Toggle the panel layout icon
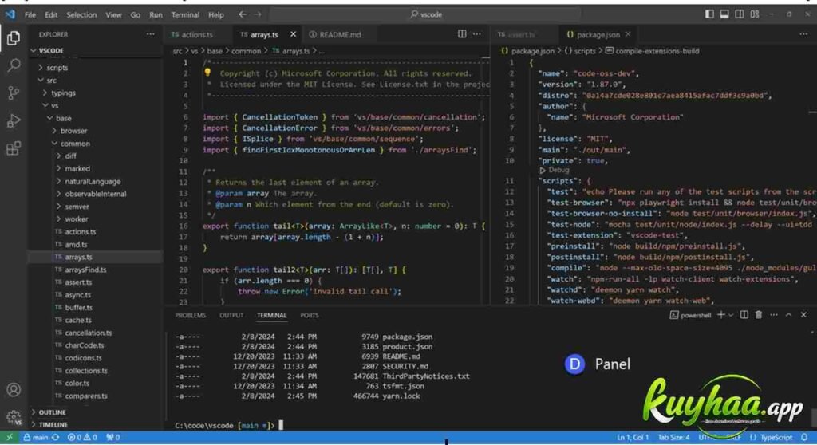The width and height of the screenshot is (817, 445). (x=724, y=14)
